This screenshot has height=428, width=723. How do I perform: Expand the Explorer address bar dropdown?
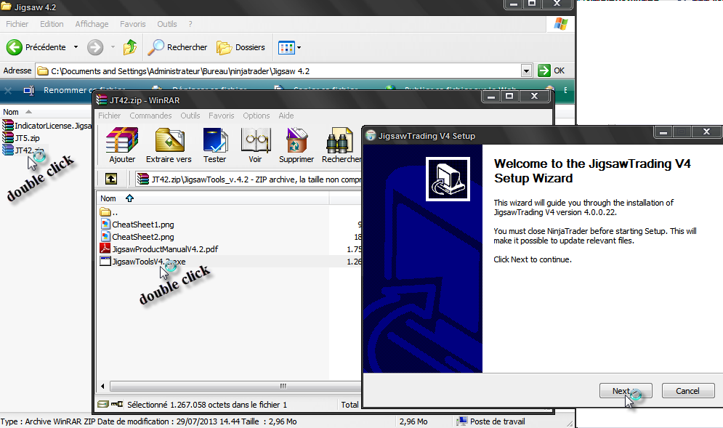pyautogui.click(x=526, y=70)
